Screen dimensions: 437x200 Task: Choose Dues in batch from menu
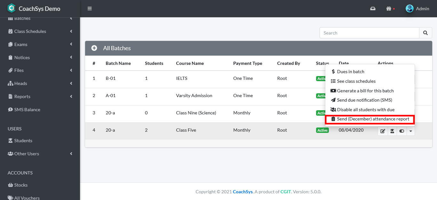(x=351, y=72)
